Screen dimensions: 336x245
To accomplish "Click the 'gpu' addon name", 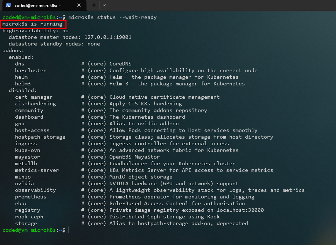I will click(x=20, y=124).
